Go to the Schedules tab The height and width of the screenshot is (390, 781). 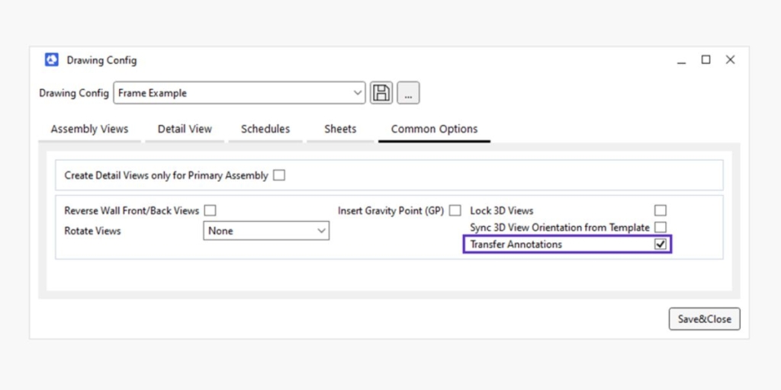tap(265, 129)
